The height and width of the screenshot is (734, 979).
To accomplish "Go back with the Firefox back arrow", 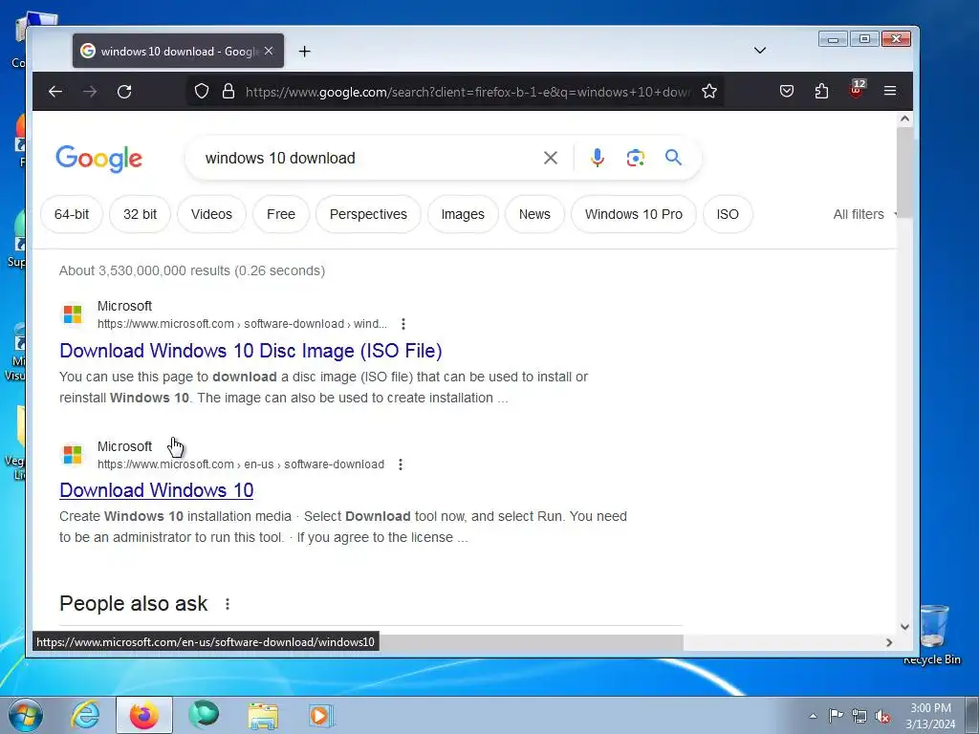I will click(x=55, y=92).
